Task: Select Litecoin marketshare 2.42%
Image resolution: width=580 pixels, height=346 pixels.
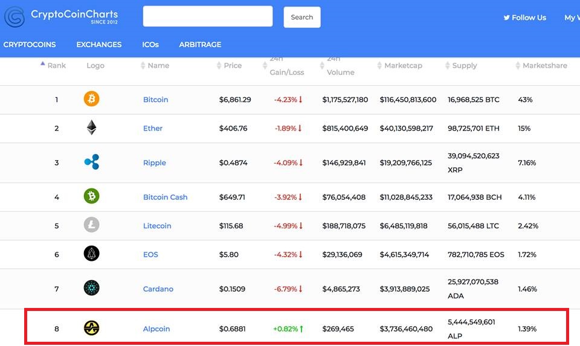Action: pos(528,226)
